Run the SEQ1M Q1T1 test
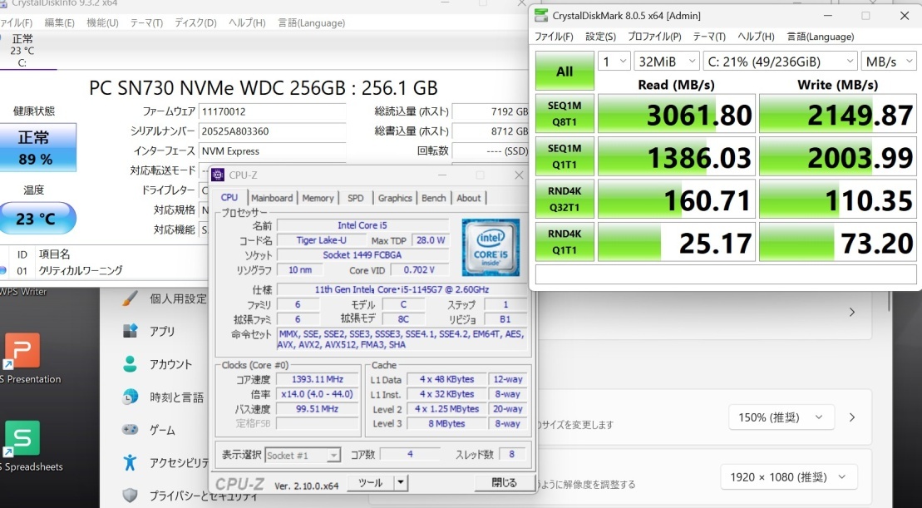The image size is (922, 508). (565, 156)
